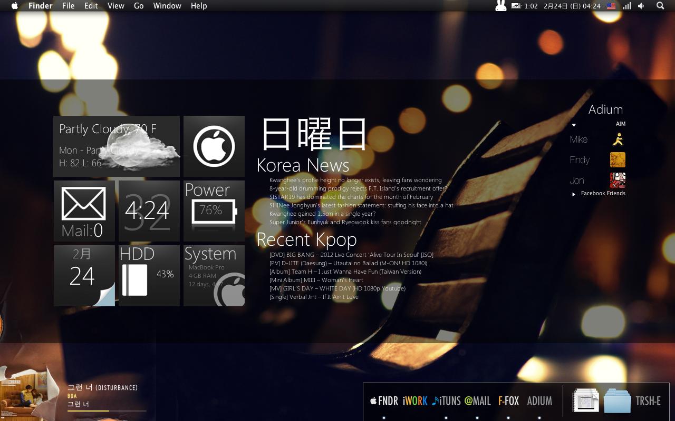Open Kwanghee's profile height news link
Image resolution: width=675 pixels, height=421 pixels.
coord(355,180)
